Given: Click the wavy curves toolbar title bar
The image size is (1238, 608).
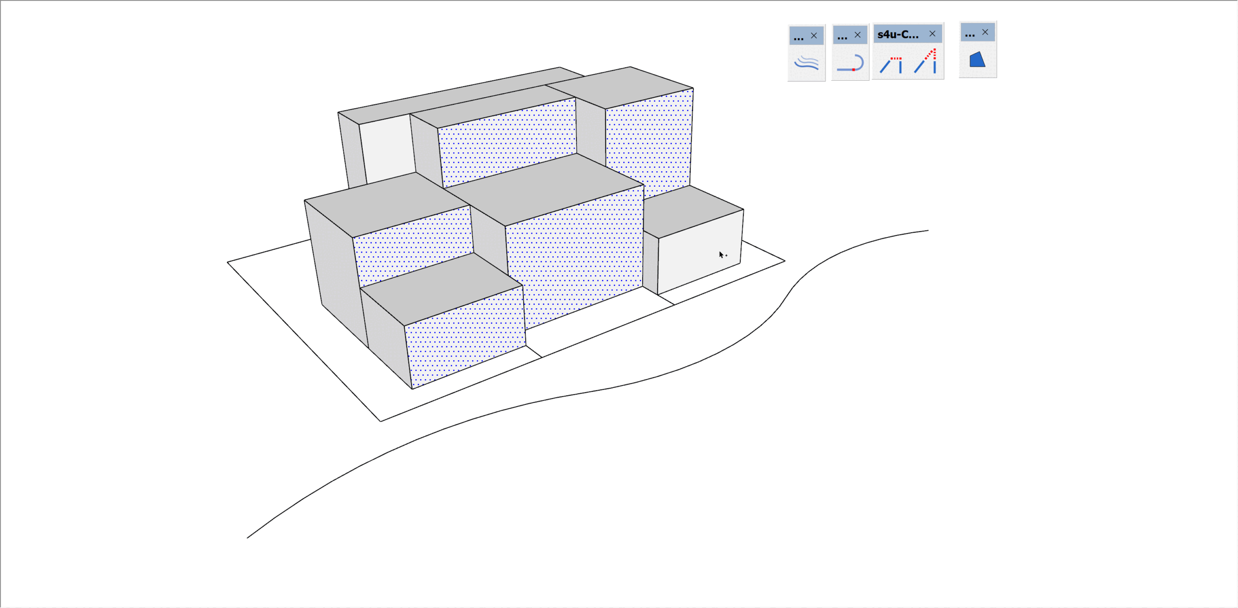Looking at the screenshot, I should 798,36.
